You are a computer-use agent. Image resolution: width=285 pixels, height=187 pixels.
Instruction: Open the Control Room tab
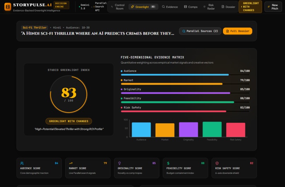[x=118, y=7]
